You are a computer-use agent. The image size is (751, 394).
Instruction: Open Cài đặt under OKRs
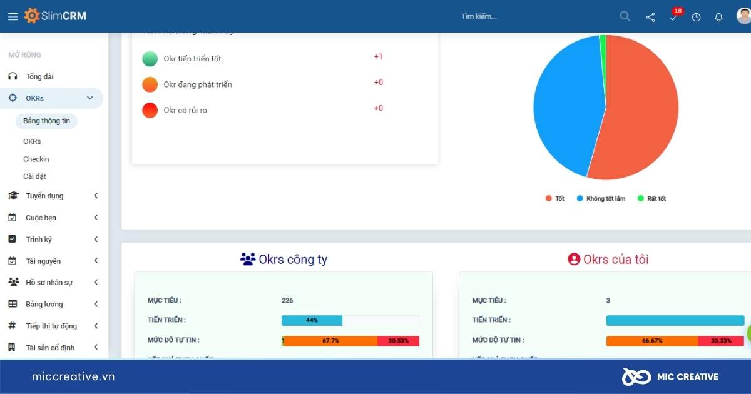tap(34, 176)
